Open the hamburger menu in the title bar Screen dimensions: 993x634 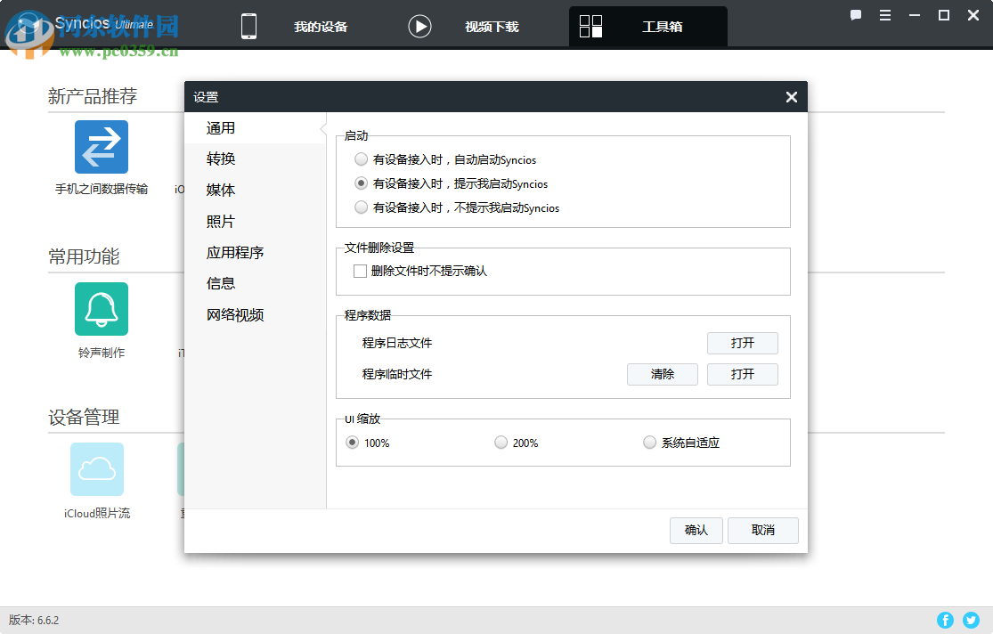pos(884,15)
